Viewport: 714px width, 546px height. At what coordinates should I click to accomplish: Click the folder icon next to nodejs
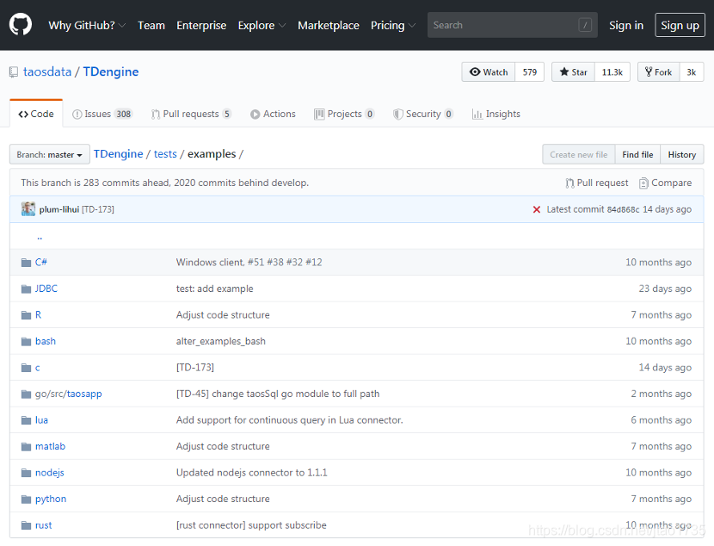click(x=26, y=473)
